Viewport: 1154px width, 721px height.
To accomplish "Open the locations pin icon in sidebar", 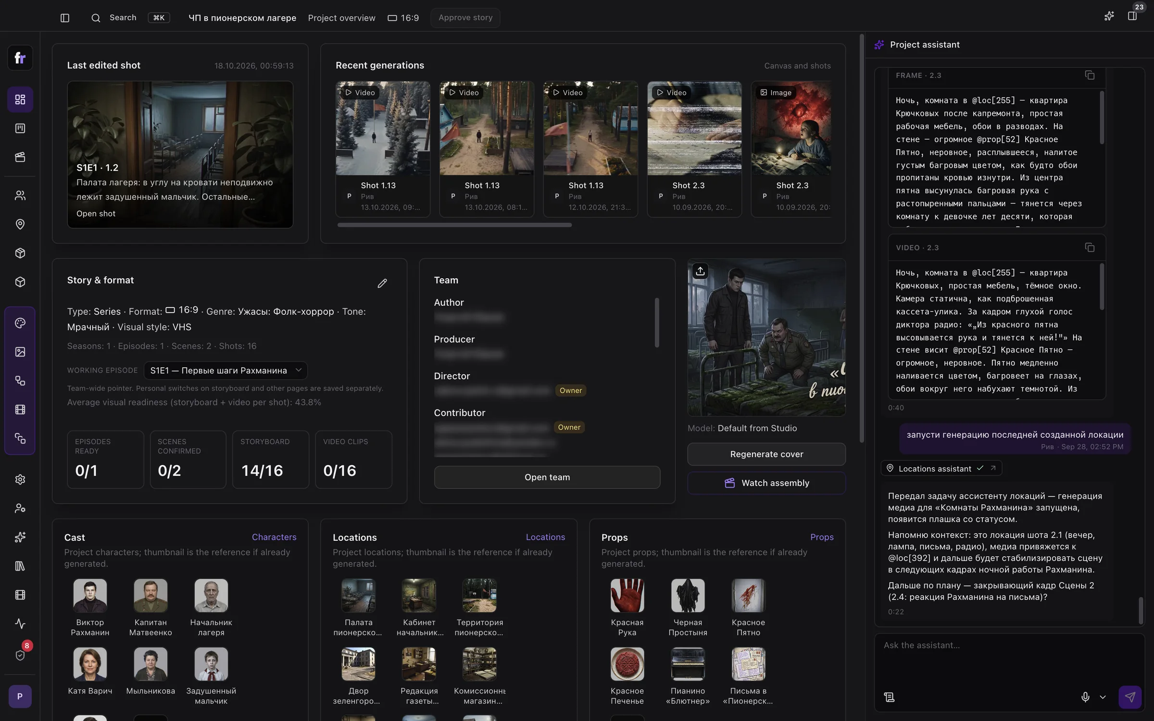I will (x=20, y=224).
